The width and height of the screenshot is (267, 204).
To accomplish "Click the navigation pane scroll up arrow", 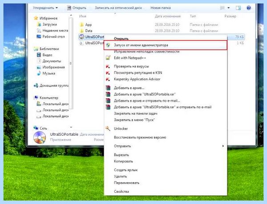I will [x=71, y=16].
